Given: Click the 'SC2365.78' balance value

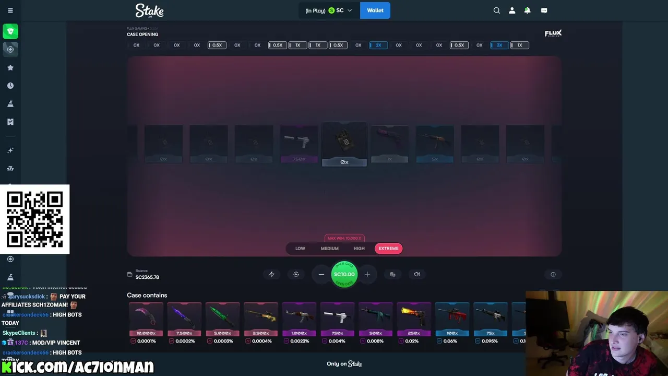Looking at the screenshot, I should click(x=147, y=277).
